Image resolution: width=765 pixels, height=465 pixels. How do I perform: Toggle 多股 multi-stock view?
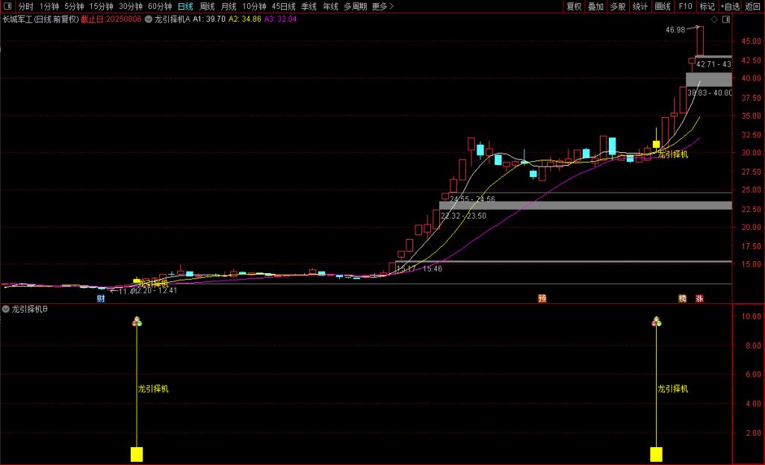click(x=618, y=7)
